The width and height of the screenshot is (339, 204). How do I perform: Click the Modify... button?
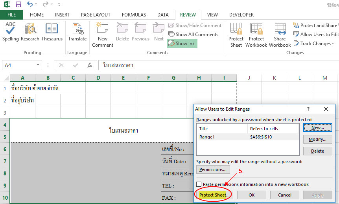[x=318, y=139]
